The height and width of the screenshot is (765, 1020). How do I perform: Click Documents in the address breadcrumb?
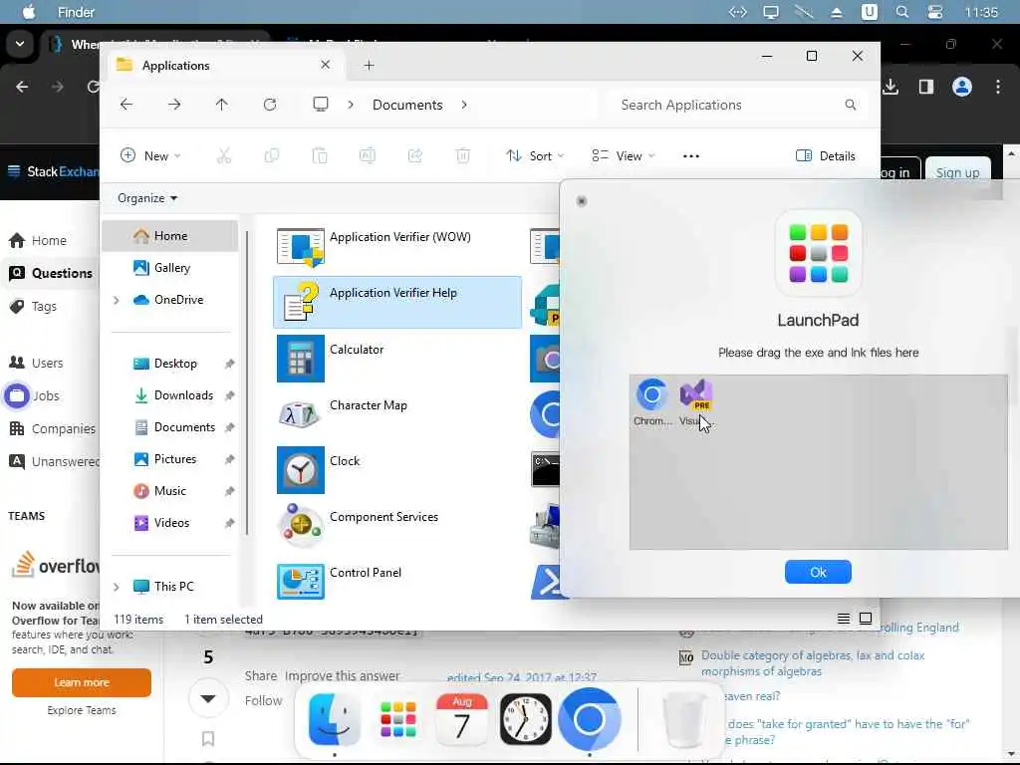(407, 105)
